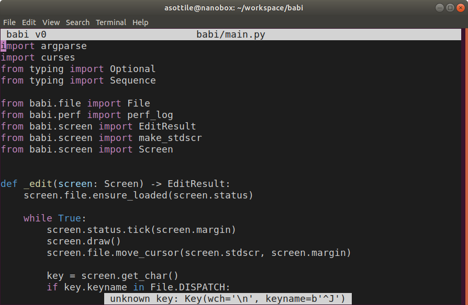
Task: Minimize the terminal window
Action: [440, 8]
